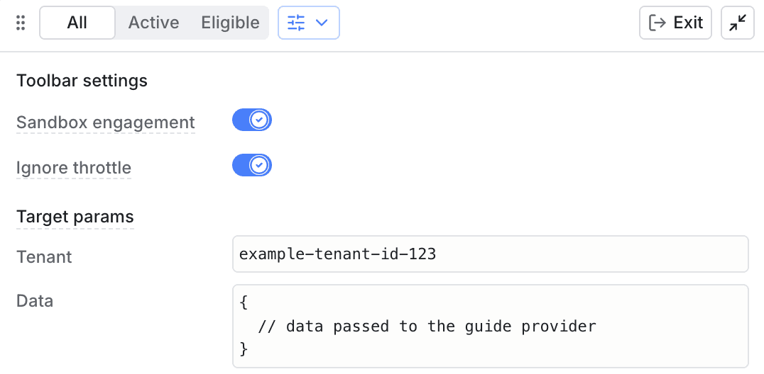Disable the Sandbox engagement toggle
This screenshot has height=374, width=764.
coord(252,120)
